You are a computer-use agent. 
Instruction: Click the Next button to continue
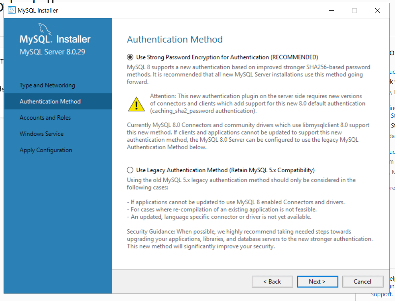click(317, 281)
